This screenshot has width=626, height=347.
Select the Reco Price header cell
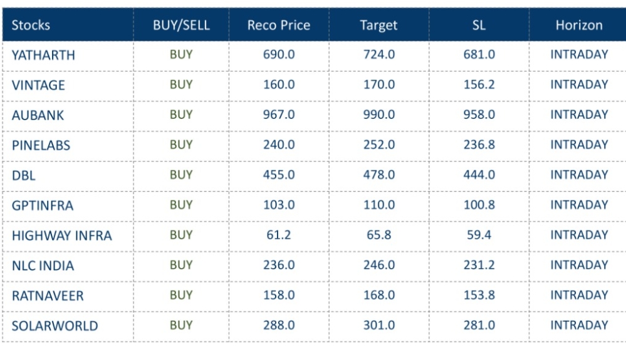[x=279, y=25]
